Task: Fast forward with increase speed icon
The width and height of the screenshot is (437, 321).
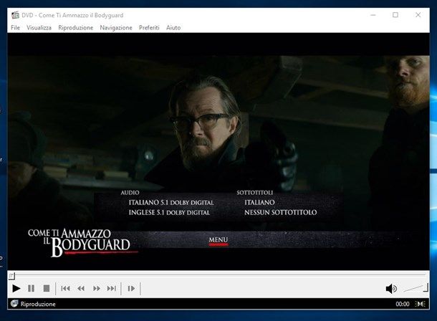Action: pyautogui.click(x=97, y=288)
